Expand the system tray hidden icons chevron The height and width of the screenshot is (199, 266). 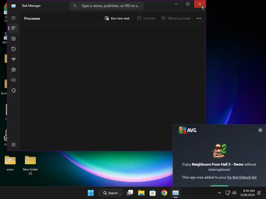[x=219, y=193]
